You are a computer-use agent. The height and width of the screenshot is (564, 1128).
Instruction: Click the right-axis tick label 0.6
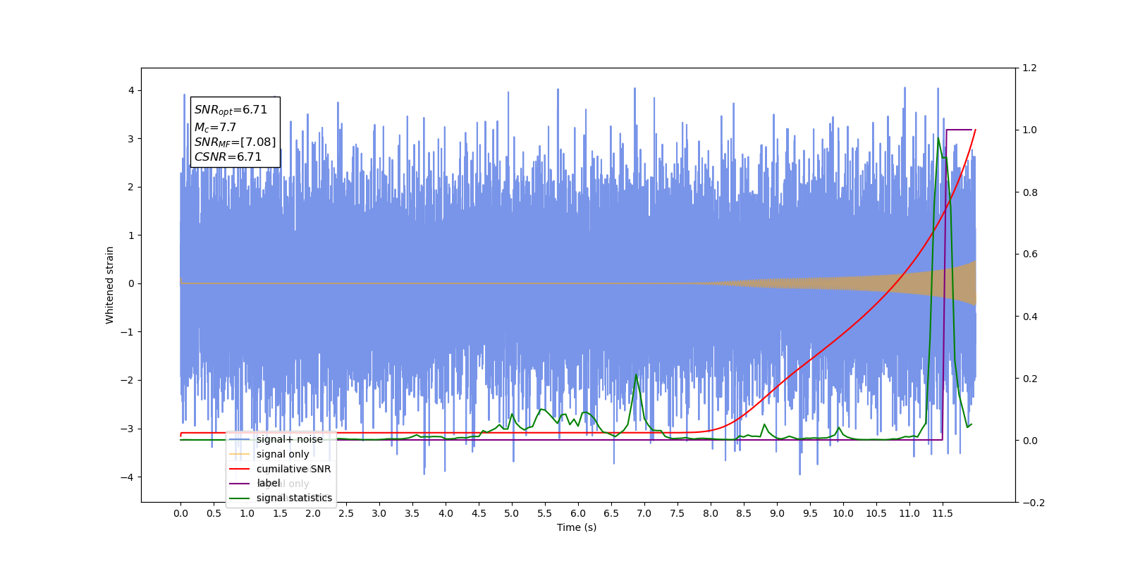[x=1030, y=254]
